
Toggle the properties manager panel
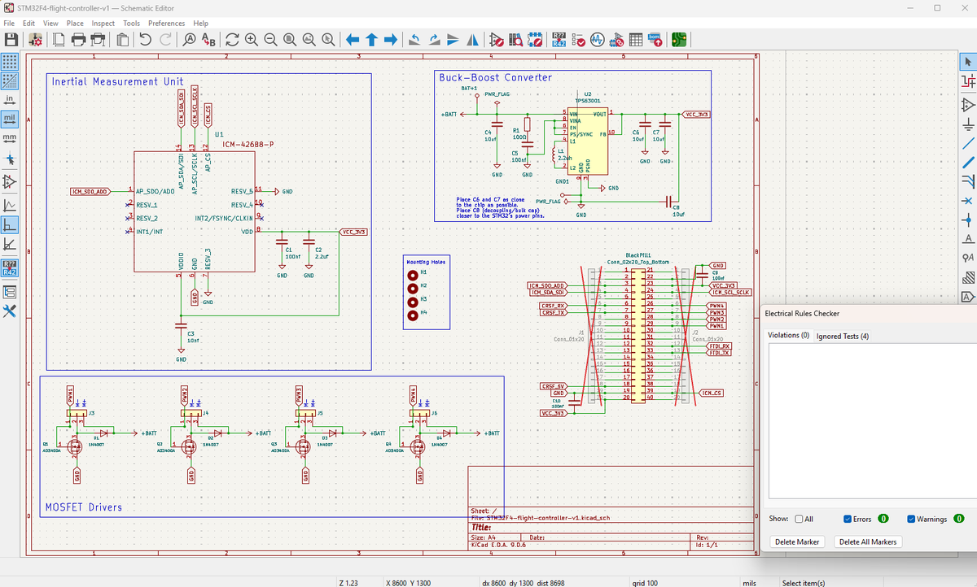pyautogui.click(x=10, y=312)
